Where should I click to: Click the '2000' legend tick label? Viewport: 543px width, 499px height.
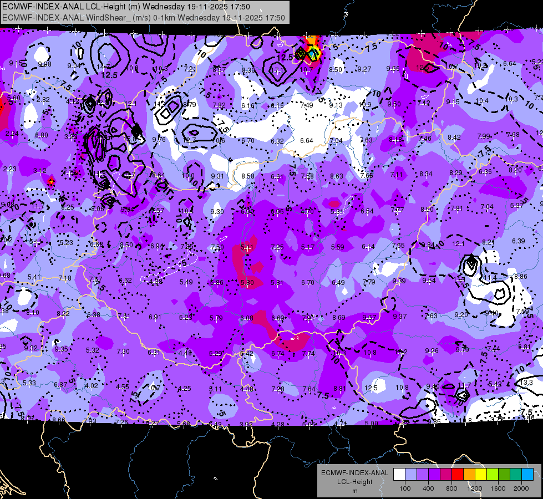click(x=521, y=488)
